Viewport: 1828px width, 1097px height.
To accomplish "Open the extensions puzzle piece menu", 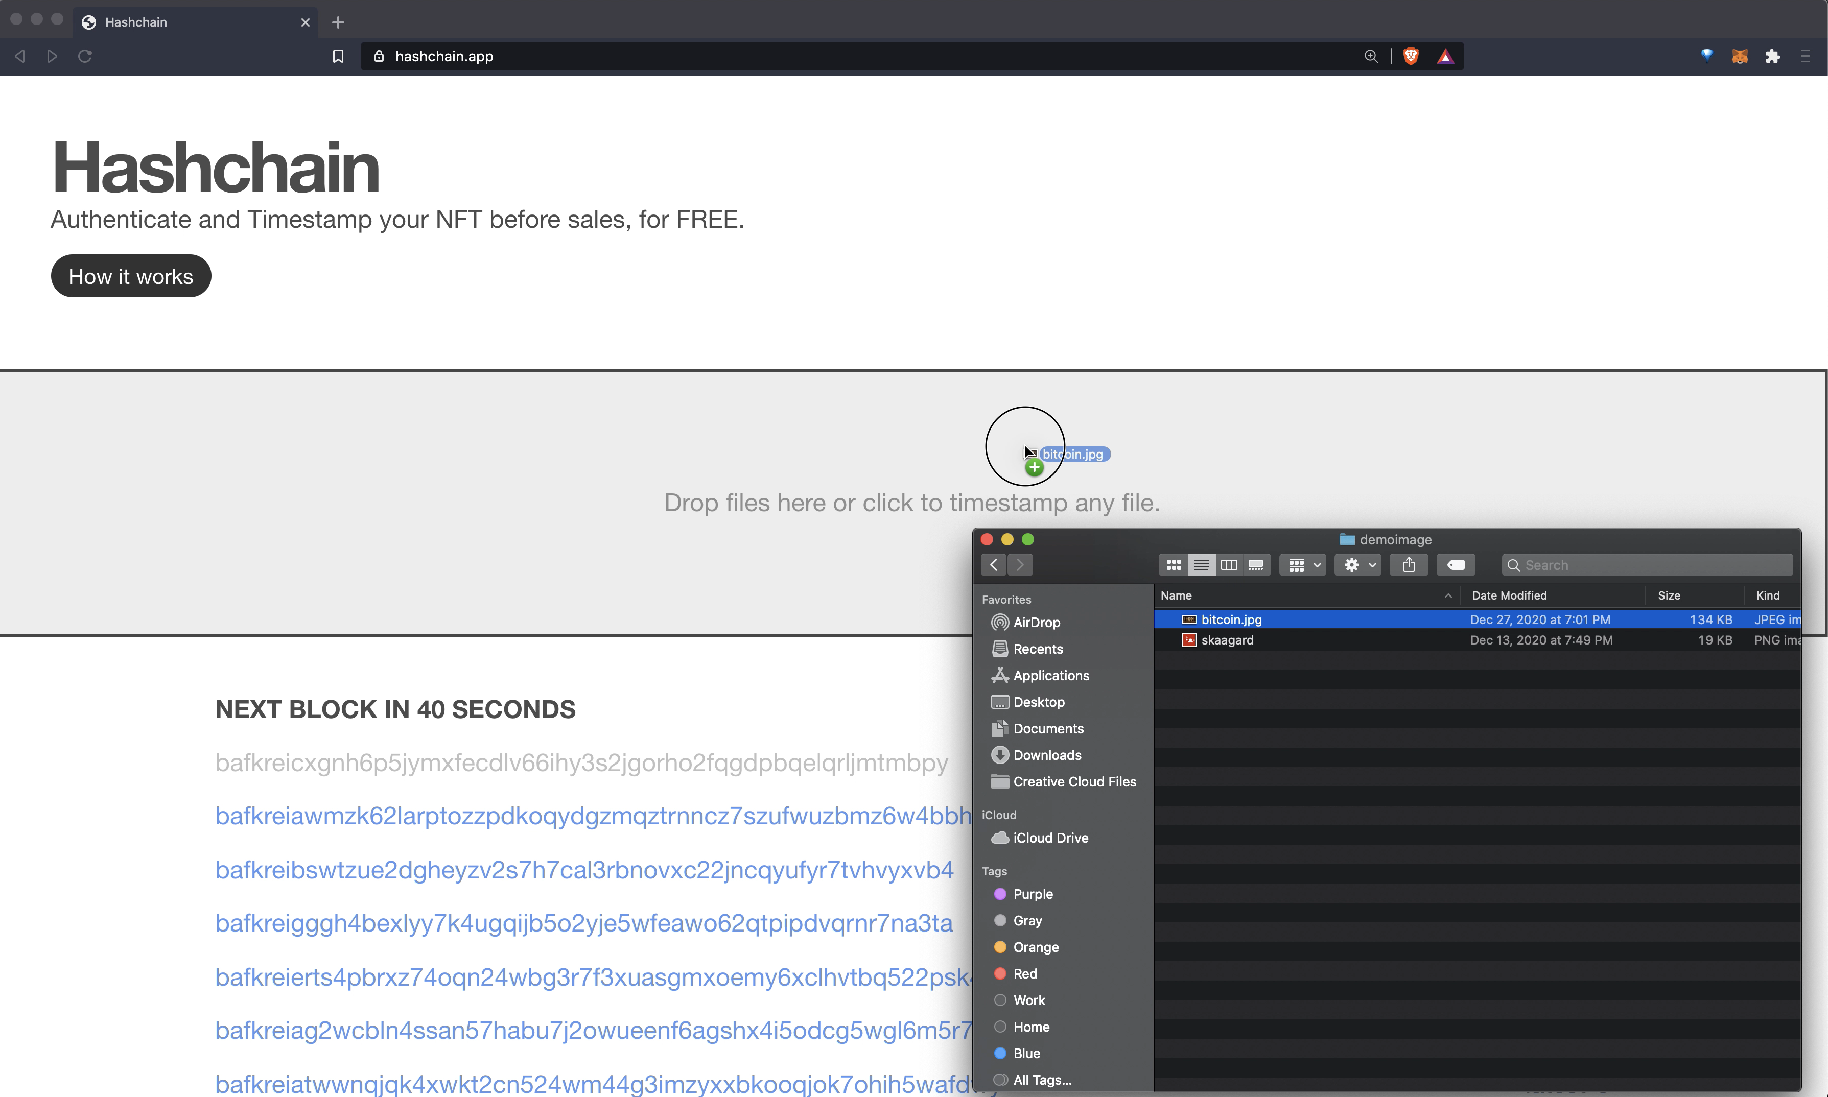I will 1772,56.
